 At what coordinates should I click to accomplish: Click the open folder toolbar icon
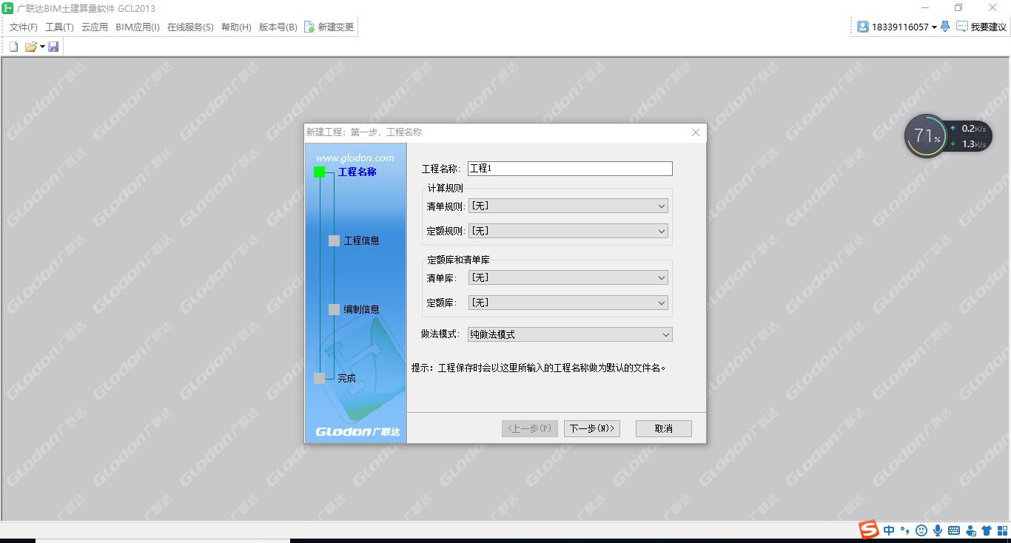(30, 47)
